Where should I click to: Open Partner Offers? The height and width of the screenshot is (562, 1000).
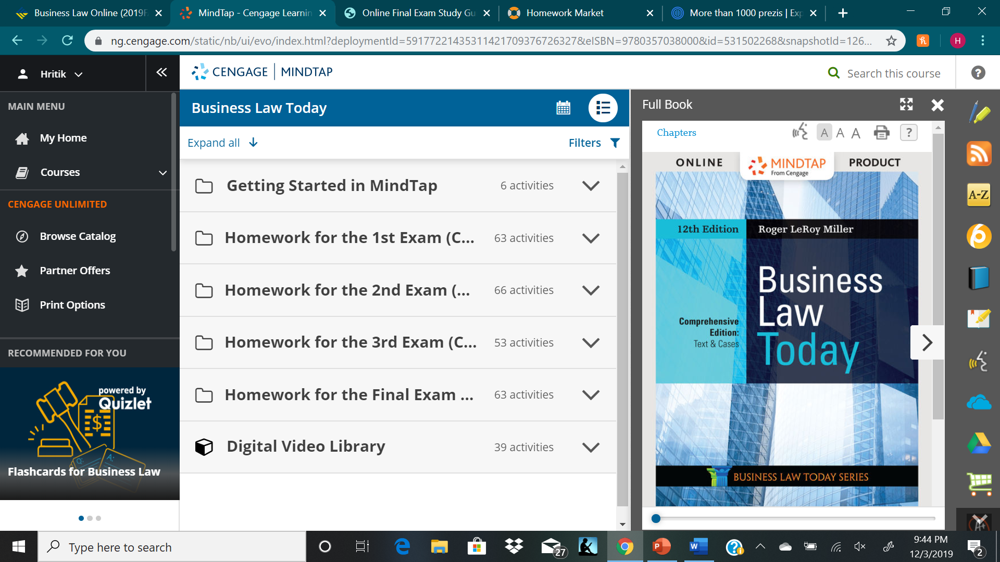click(74, 271)
